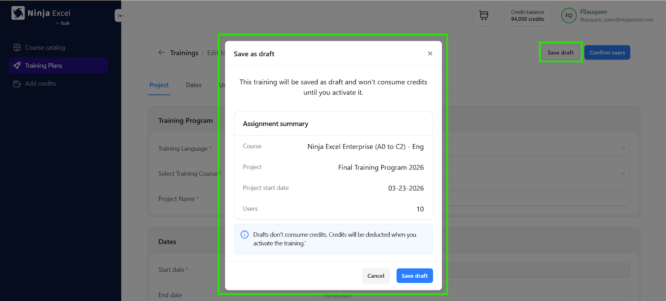666x301 pixels.
Task: Click the Confirm users button
Action: point(607,52)
